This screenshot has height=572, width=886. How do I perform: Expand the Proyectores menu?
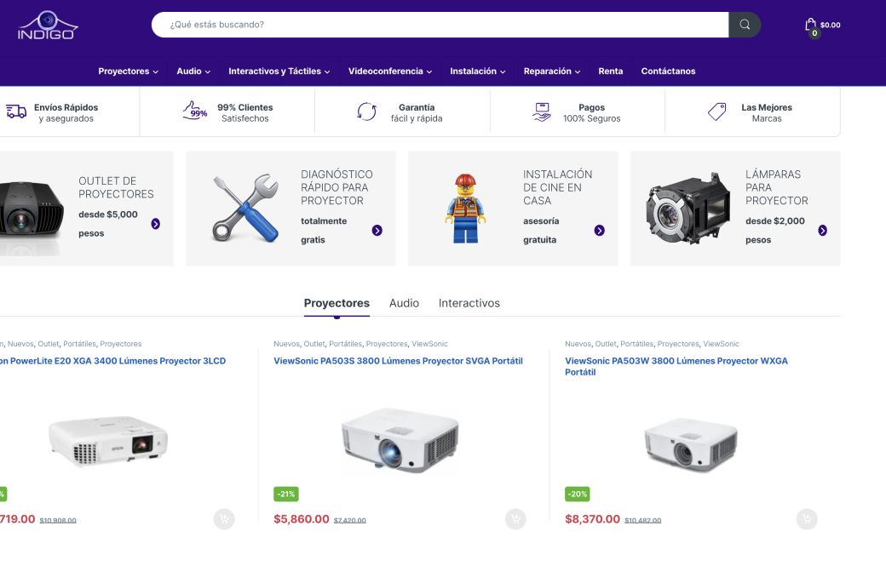tap(129, 71)
